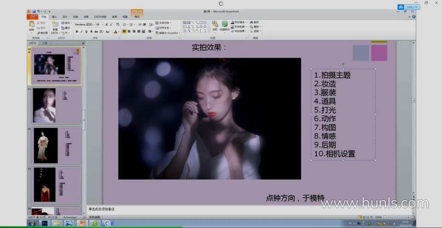This screenshot has height=228, width=442.
Task: Click the Copy icon under Cut
Action: tap(38, 28)
